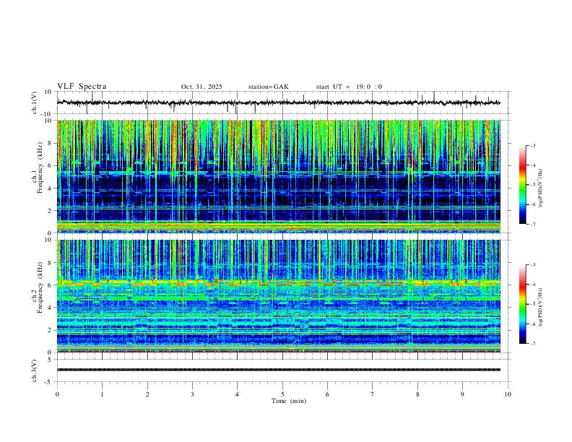Click the "-7" label on ch.1 color bar
This screenshot has width=572, height=442.
533,225
